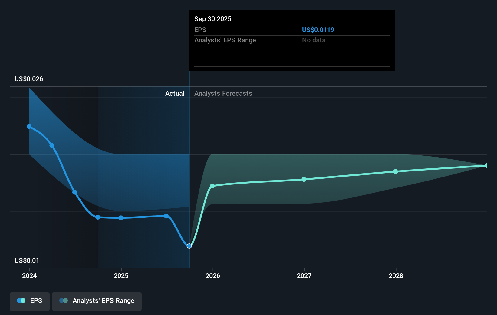
Task: Click the EPS point at mid 2025
Action: coord(166,216)
